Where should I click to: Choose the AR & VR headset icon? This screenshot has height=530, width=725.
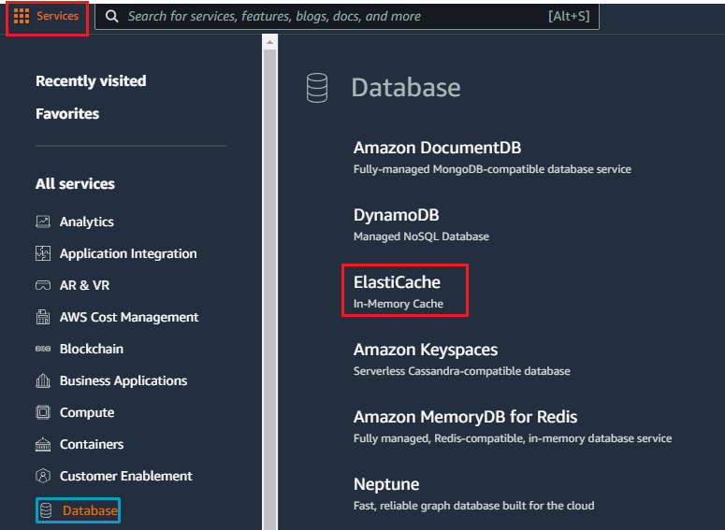click(x=43, y=285)
